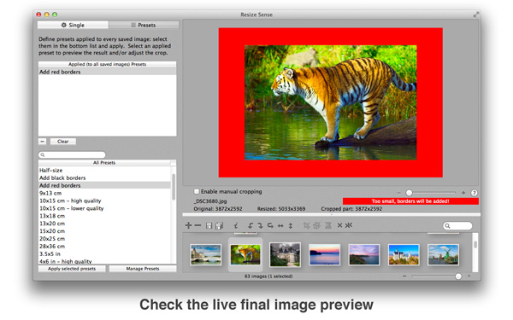Click the presets search field

(x=72, y=154)
